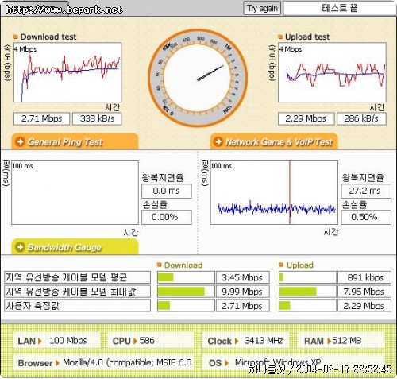Open the Network Game & VoIP Test tab

click(x=274, y=141)
